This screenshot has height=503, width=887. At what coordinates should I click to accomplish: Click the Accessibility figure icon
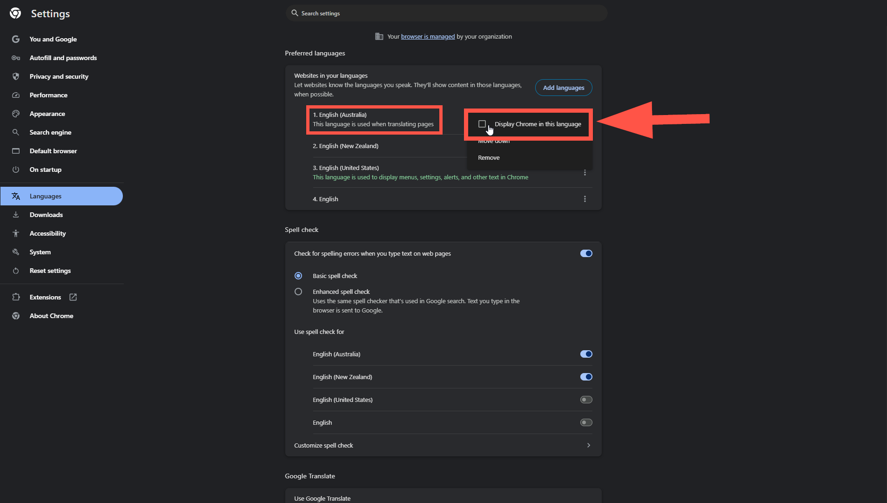[x=16, y=233]
